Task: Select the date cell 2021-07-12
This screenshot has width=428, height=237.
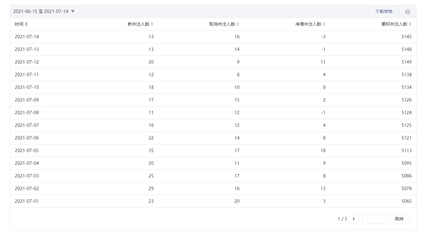Action: [x=27, y=62]
